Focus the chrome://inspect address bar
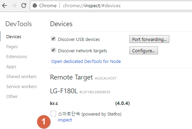The image size is (192, 129). point(111,6)
